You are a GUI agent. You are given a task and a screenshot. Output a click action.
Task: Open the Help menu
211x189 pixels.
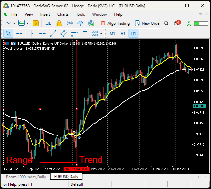pos(118,14)
